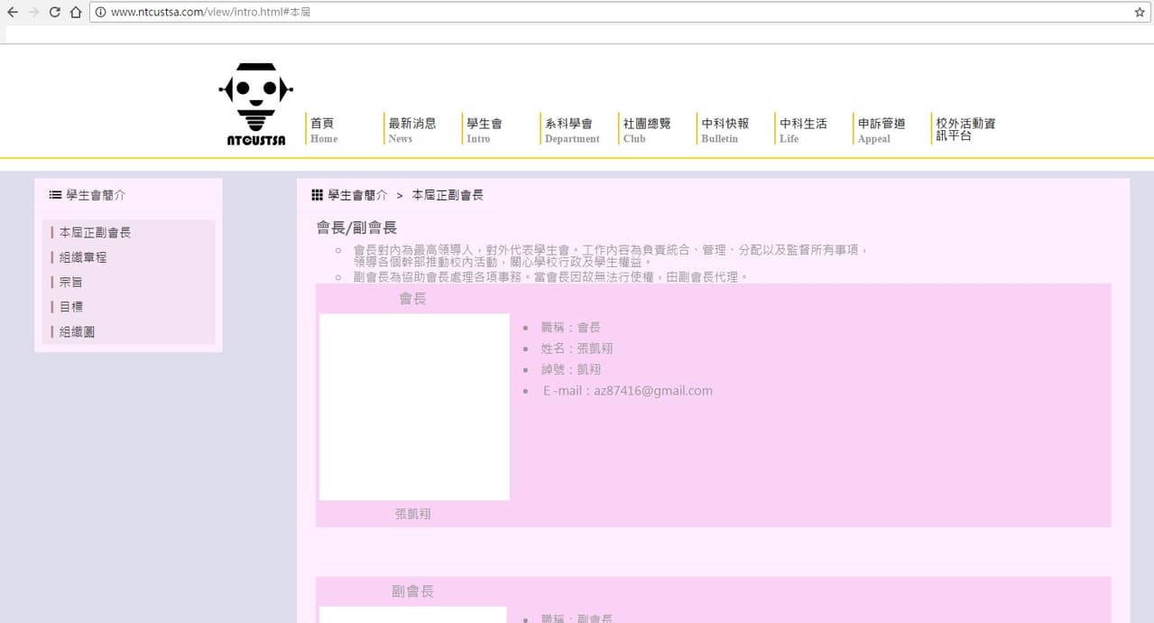The height and width of the screenshot is (623, 1154).
Task: Select 組織章程 in the sidebar
Action: 83,257
